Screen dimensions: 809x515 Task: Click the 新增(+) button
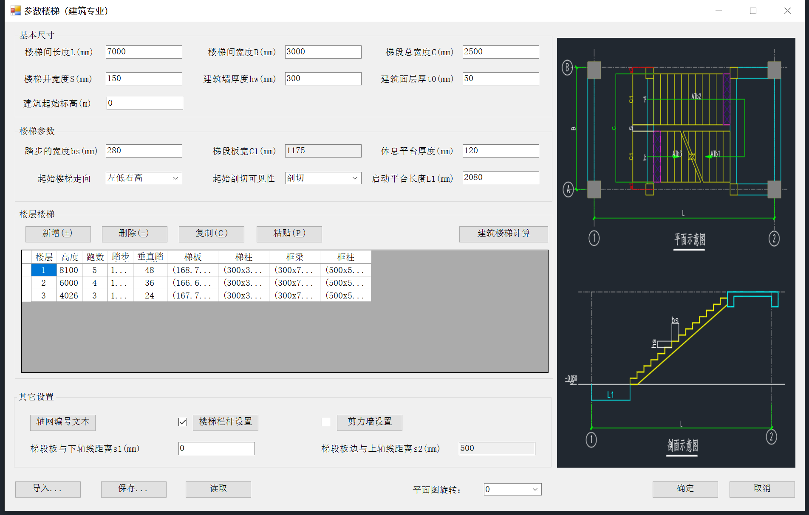click(58, 234)
